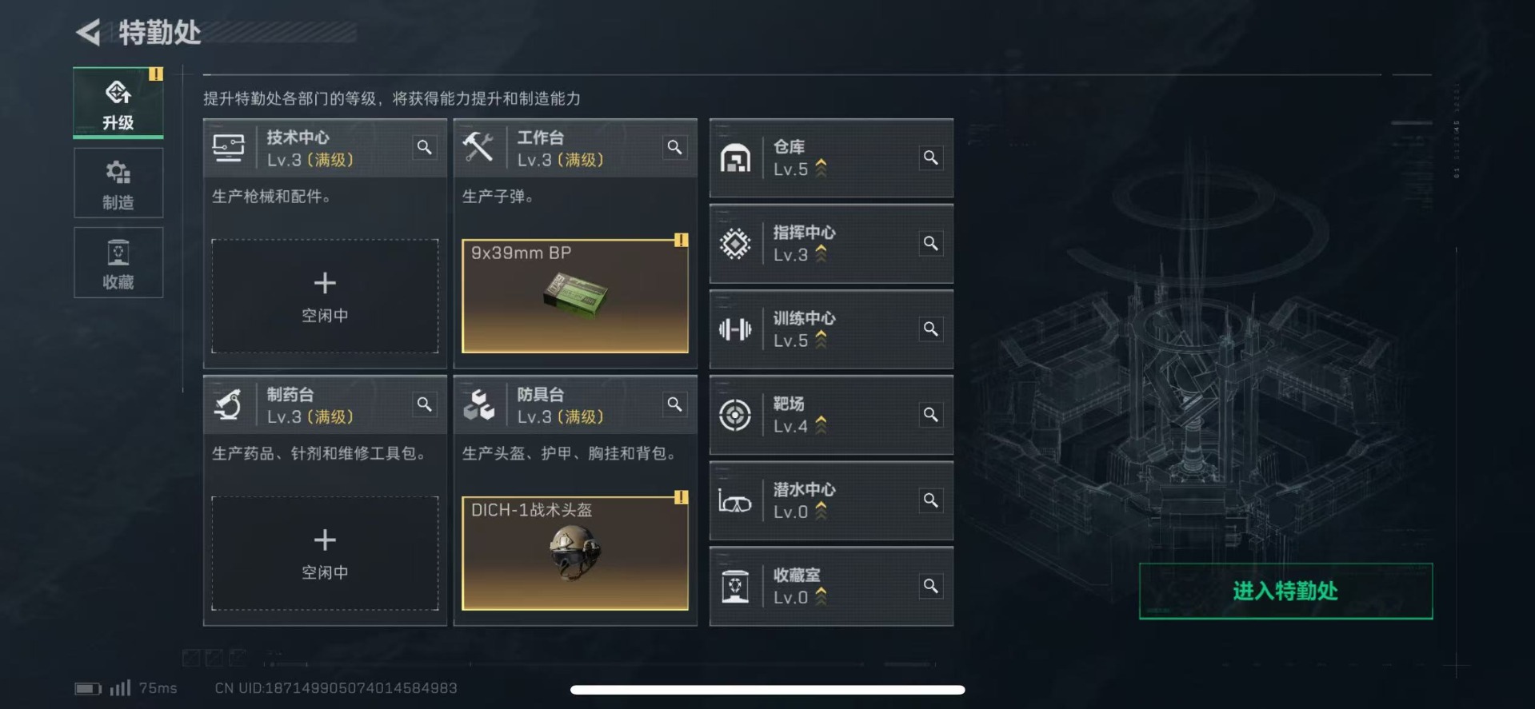Screen dimensions: 1535x709
Task: Collect the 9x39mm BP ammo item
Action: [575, 296]
